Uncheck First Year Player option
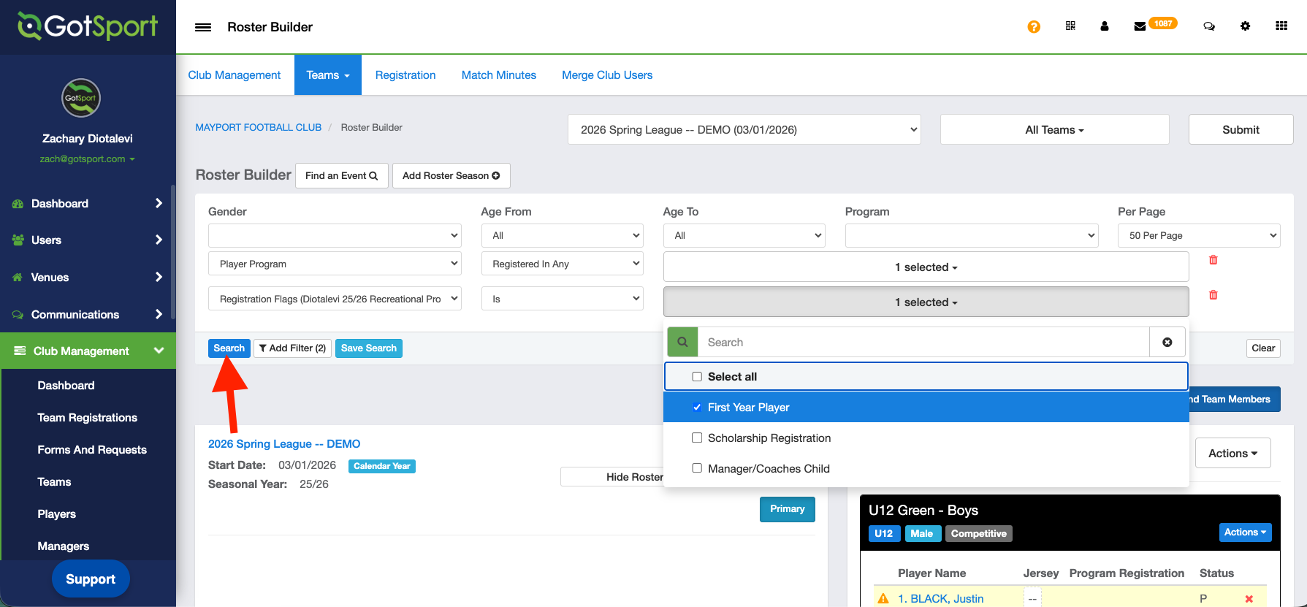Image resolution: width=1307 pixels, height=607 pixels. point(697,408)
